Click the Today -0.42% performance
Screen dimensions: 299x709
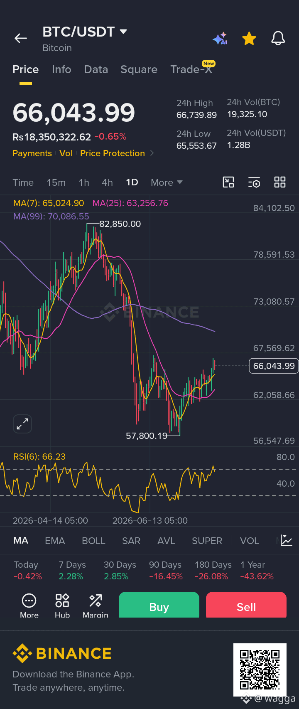[27, 571]
